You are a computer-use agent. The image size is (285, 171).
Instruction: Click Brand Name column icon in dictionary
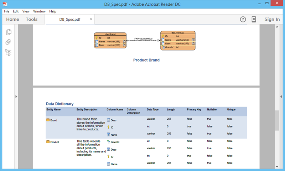(109, 134)
